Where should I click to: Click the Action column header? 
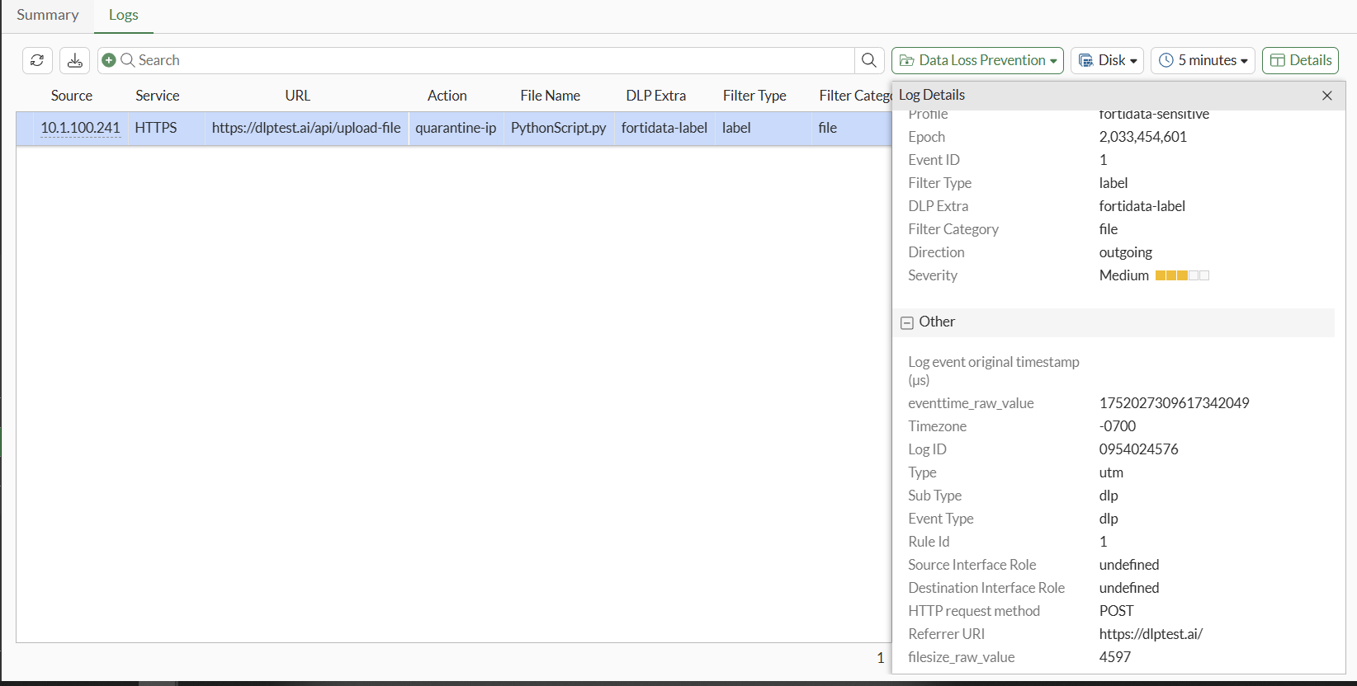coord(447,96)
